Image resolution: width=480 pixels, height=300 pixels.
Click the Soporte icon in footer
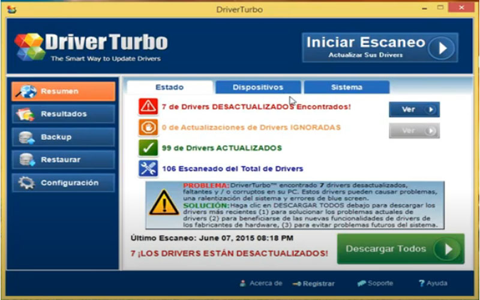coord(362,283)
